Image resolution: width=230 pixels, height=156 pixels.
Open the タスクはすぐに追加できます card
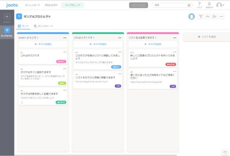(43, 76)
